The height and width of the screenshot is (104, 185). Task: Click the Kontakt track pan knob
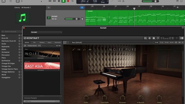pyautogui.click(x=82, y=19)
